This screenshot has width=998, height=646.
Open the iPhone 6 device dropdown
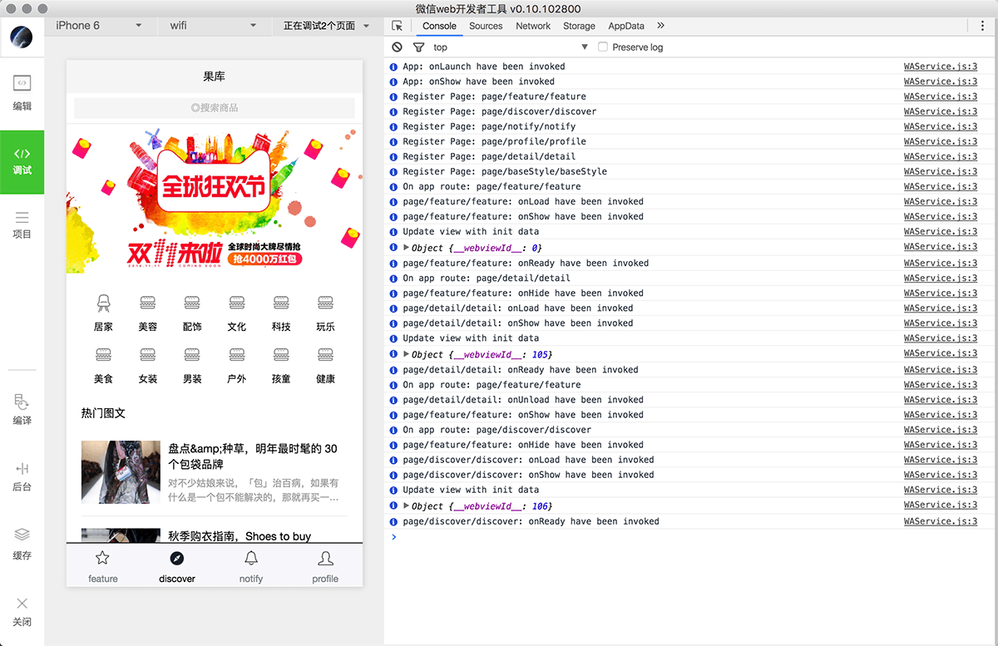coord(99,26)
